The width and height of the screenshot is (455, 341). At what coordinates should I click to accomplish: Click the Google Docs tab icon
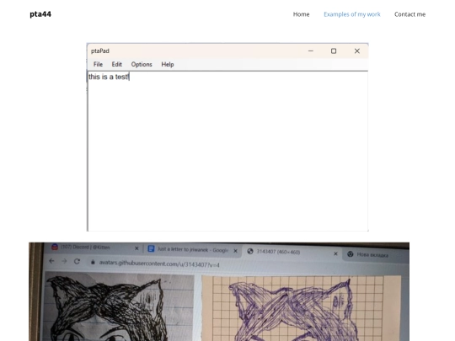[x=151, y=248]
